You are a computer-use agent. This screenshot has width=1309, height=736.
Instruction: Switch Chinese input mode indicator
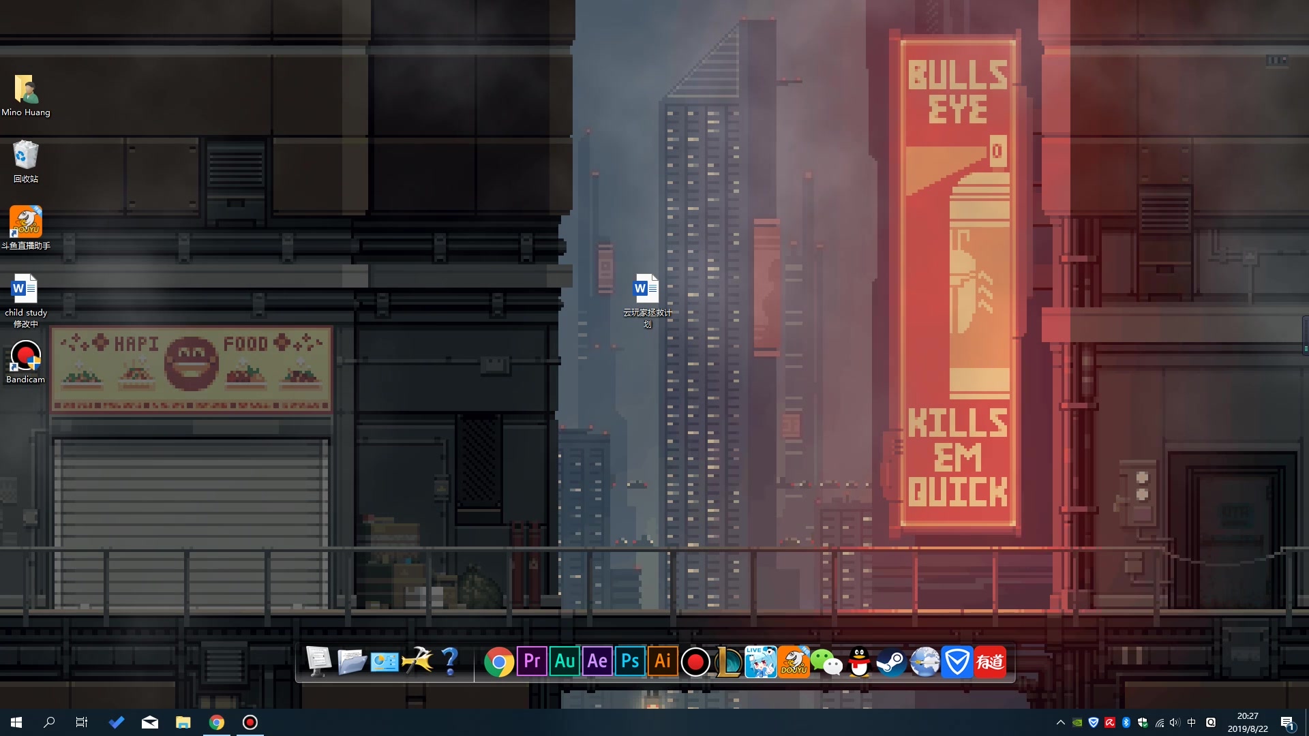(x=1192, y=722)
